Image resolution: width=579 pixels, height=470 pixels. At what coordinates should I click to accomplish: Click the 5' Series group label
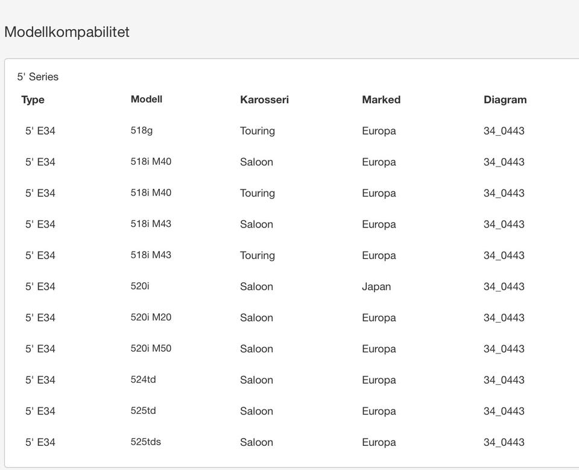38,77
